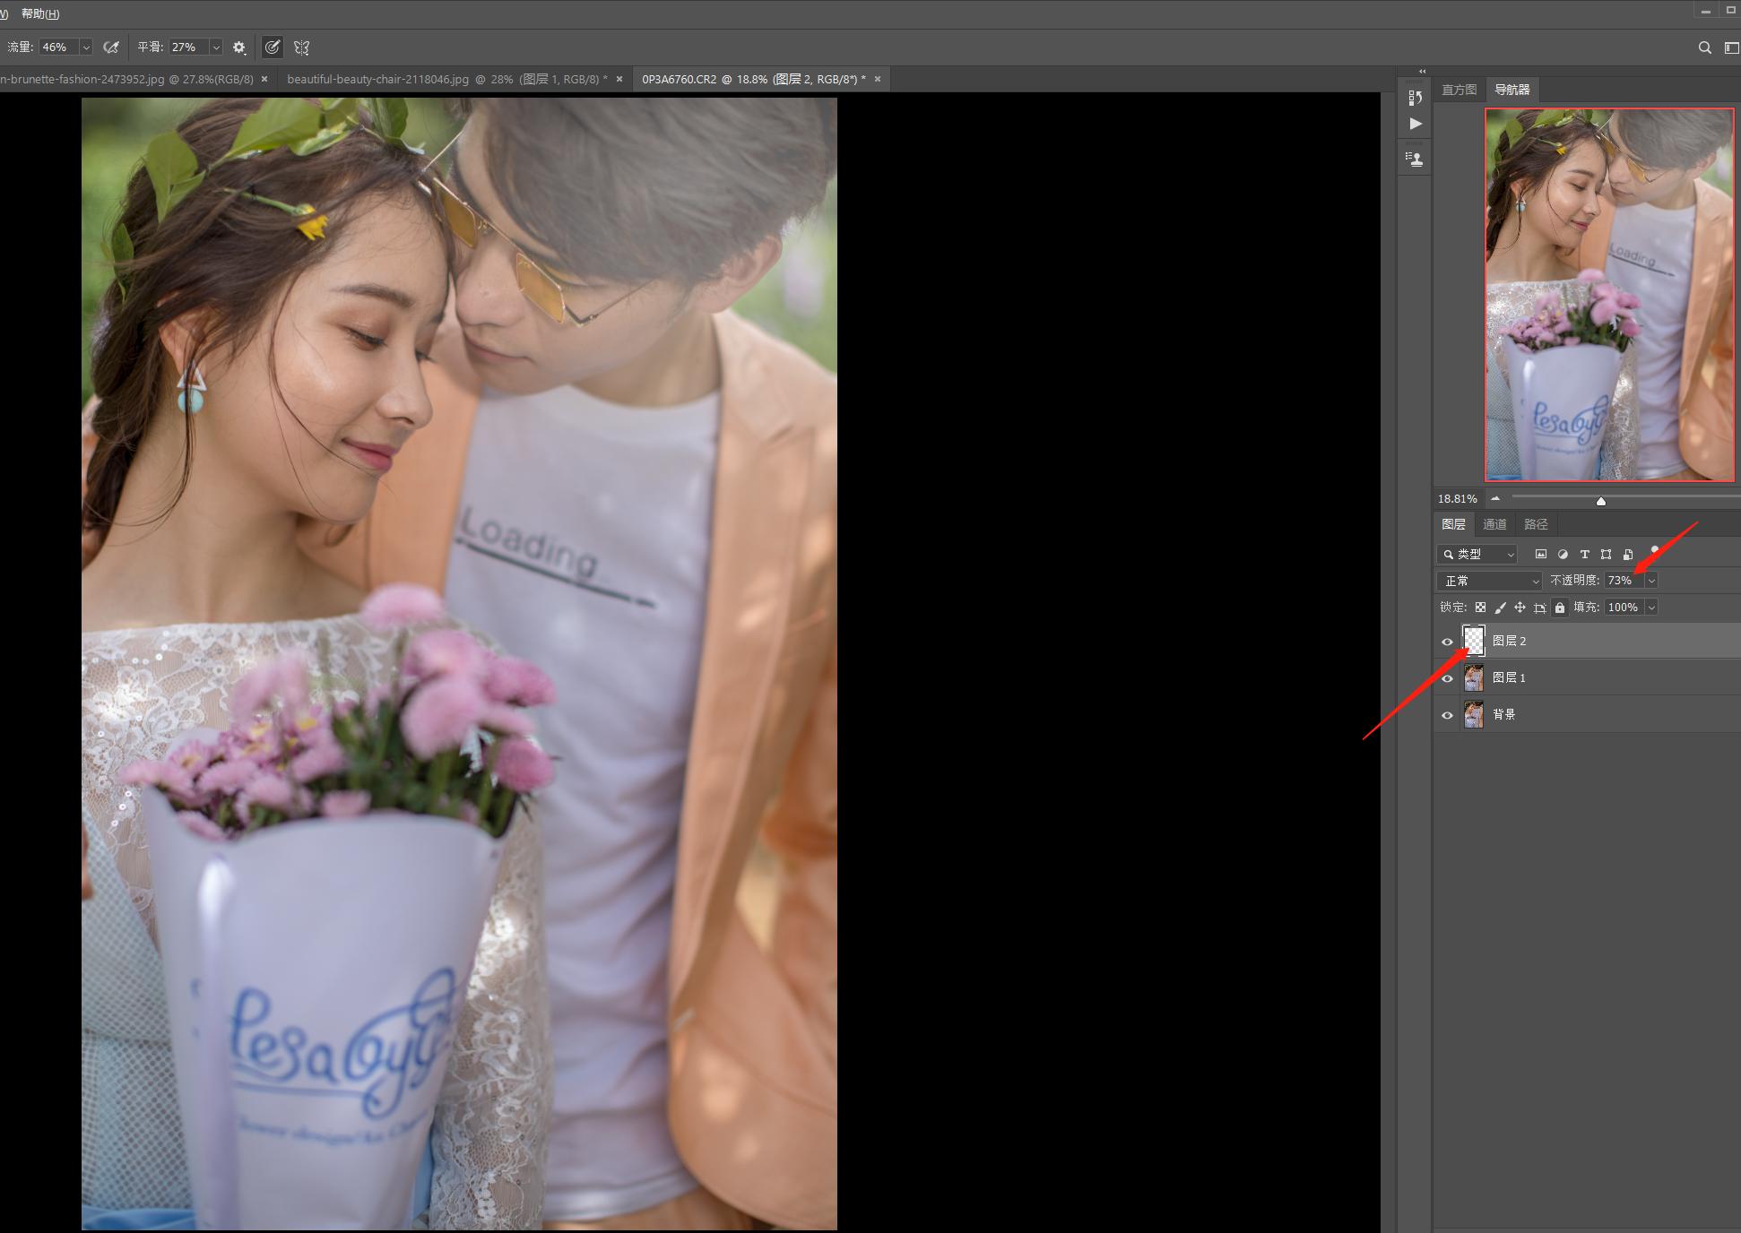
Task: Click lock transparent pixels icon
Action: pyautogui.click(x=1480, y=608)
